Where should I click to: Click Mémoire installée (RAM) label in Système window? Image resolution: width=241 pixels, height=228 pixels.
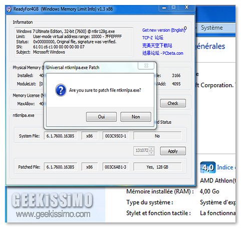[160, 191]
